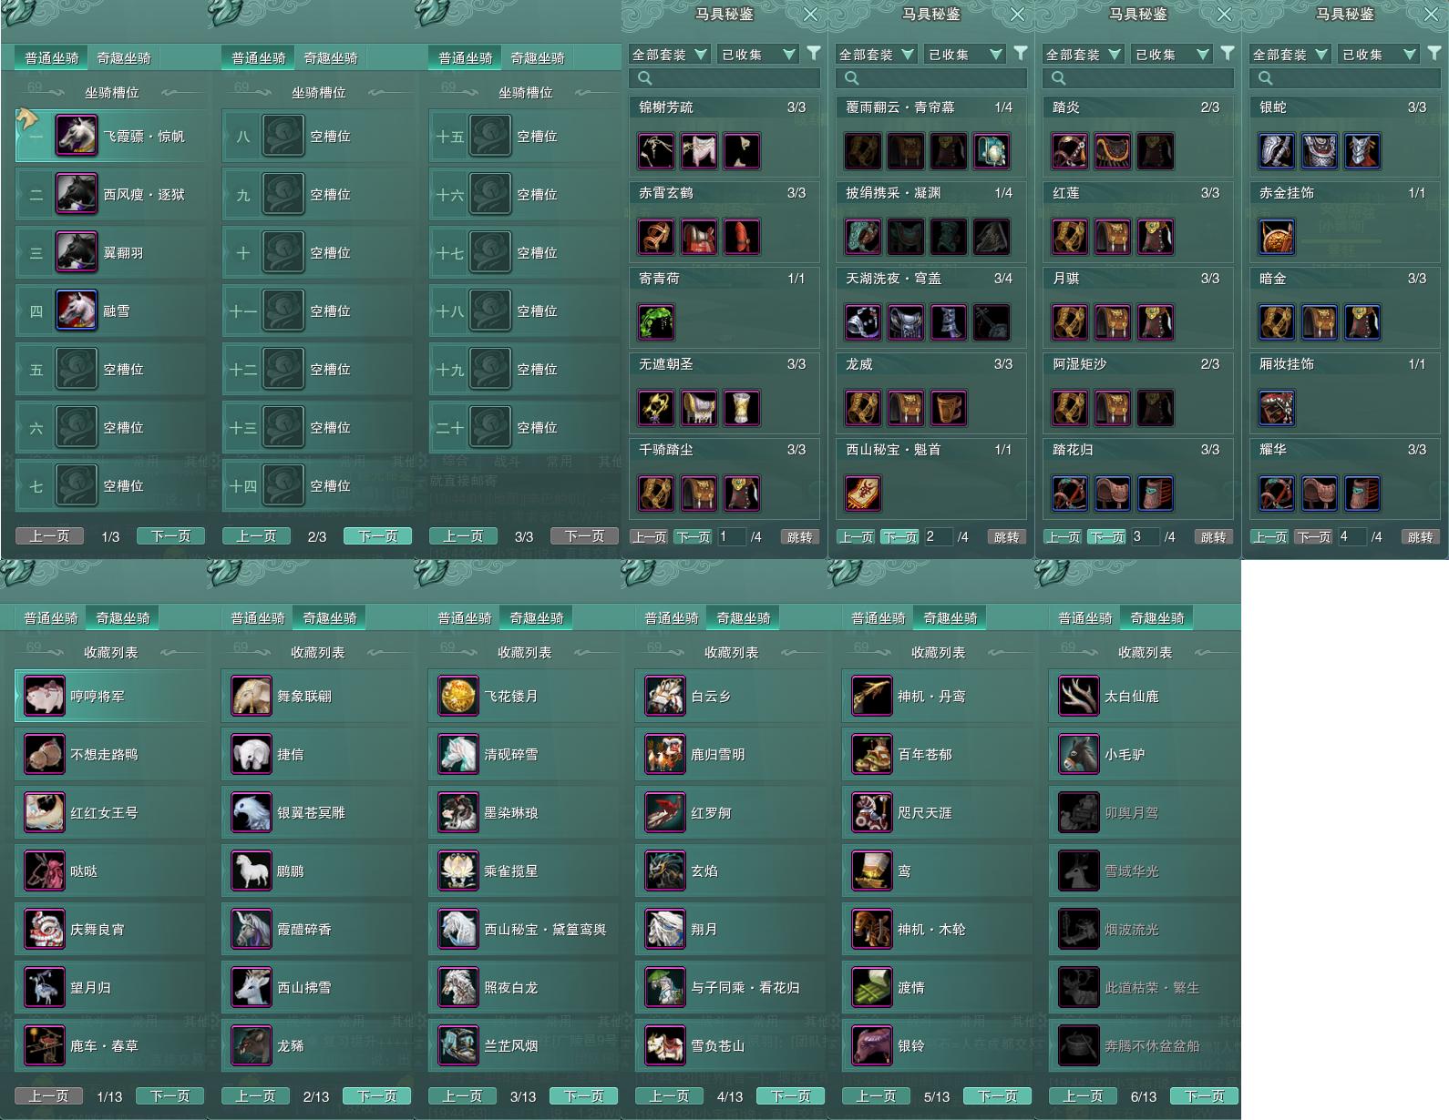Pick the 飞花镂月 golden orb icon
This screenshot has width=1449, height=1120.
click(x=458, y=697)
